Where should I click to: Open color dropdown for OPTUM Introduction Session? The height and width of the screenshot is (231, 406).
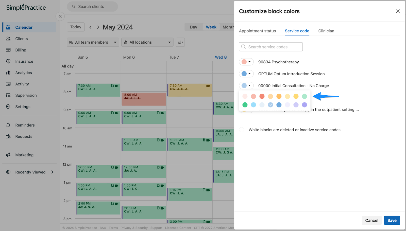pos(246,74)
